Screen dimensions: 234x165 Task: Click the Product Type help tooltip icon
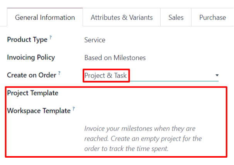(x=51, y=37)
